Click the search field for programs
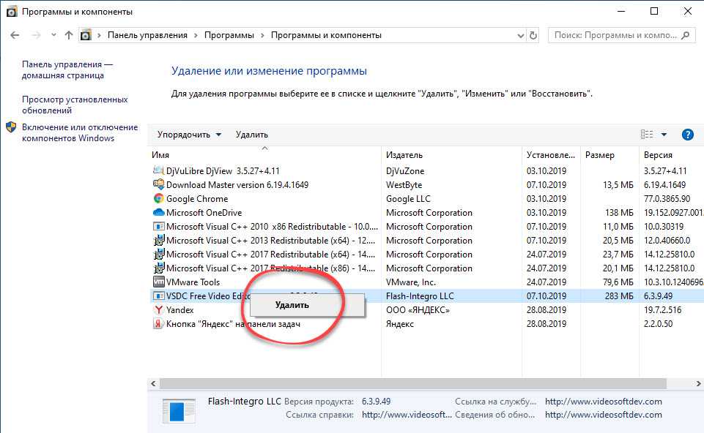Screen dimensions: 704x433 pos(615,35)
